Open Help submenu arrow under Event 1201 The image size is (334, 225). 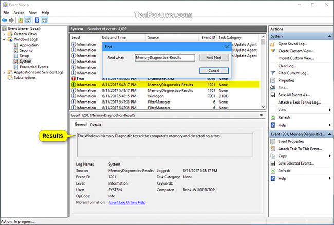(329, 178)
